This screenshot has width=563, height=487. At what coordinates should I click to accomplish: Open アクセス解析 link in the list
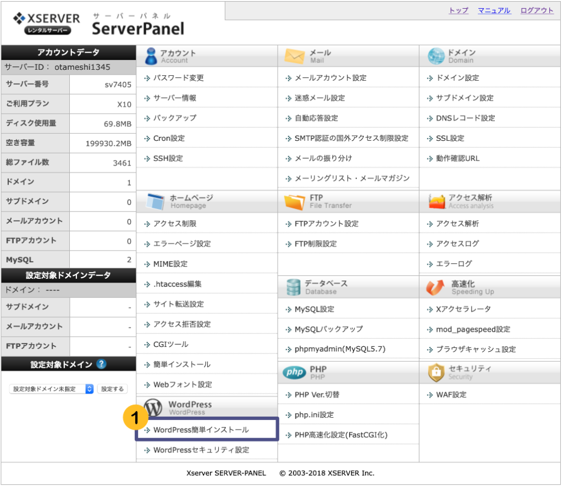(457, 224)
